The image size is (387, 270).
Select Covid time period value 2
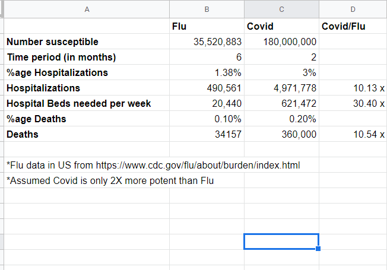click(281, 57)
